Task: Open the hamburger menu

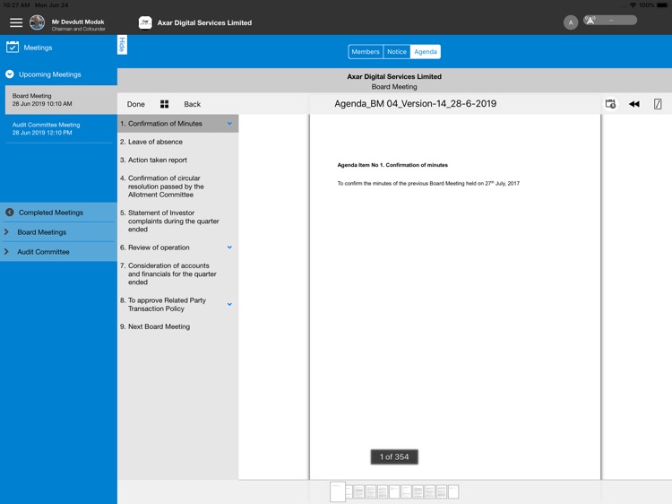Action: point(16,22)
